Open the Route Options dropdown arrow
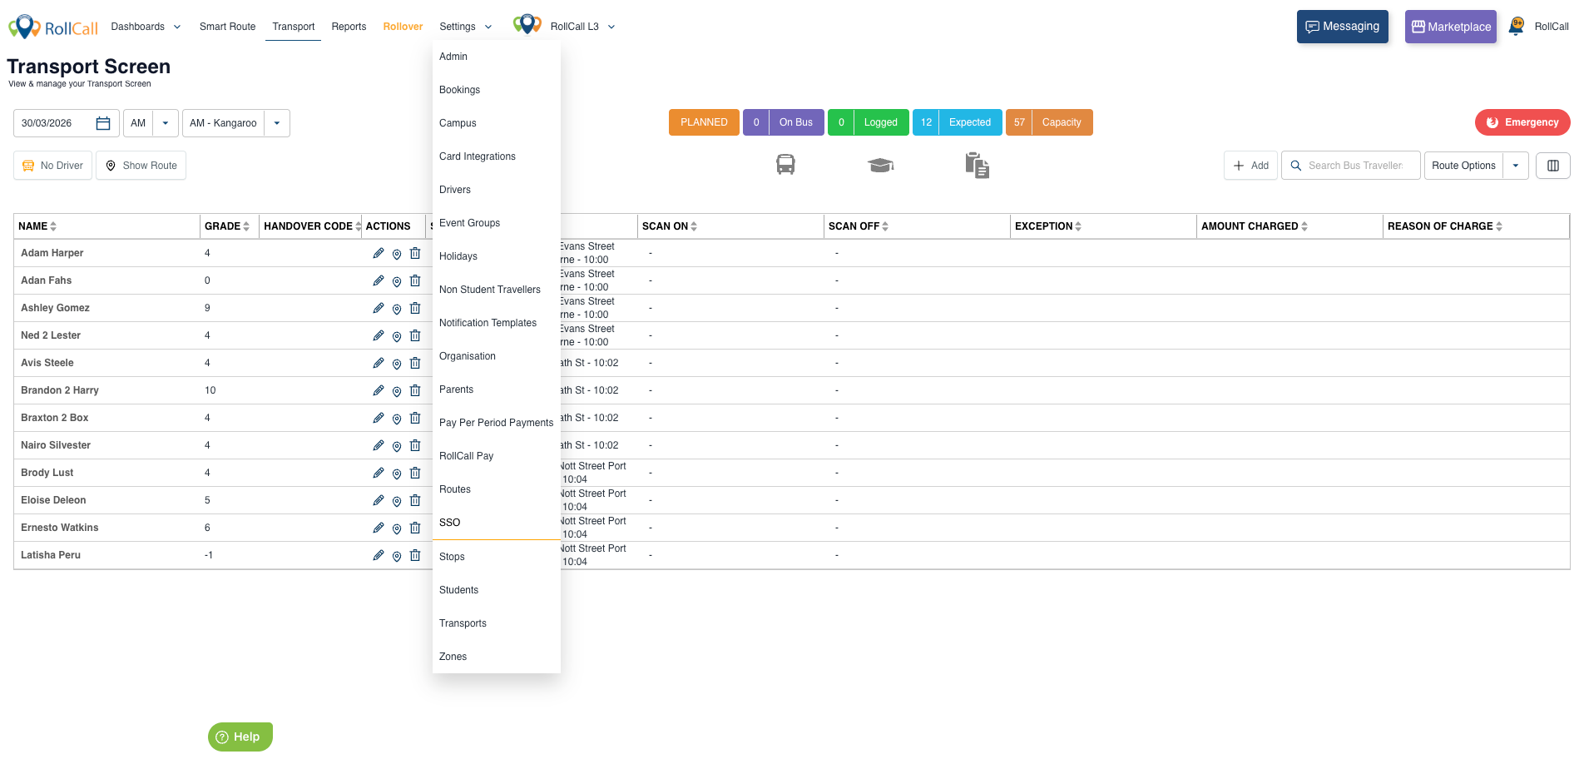1584x764 pixels. coord(1516,166)
